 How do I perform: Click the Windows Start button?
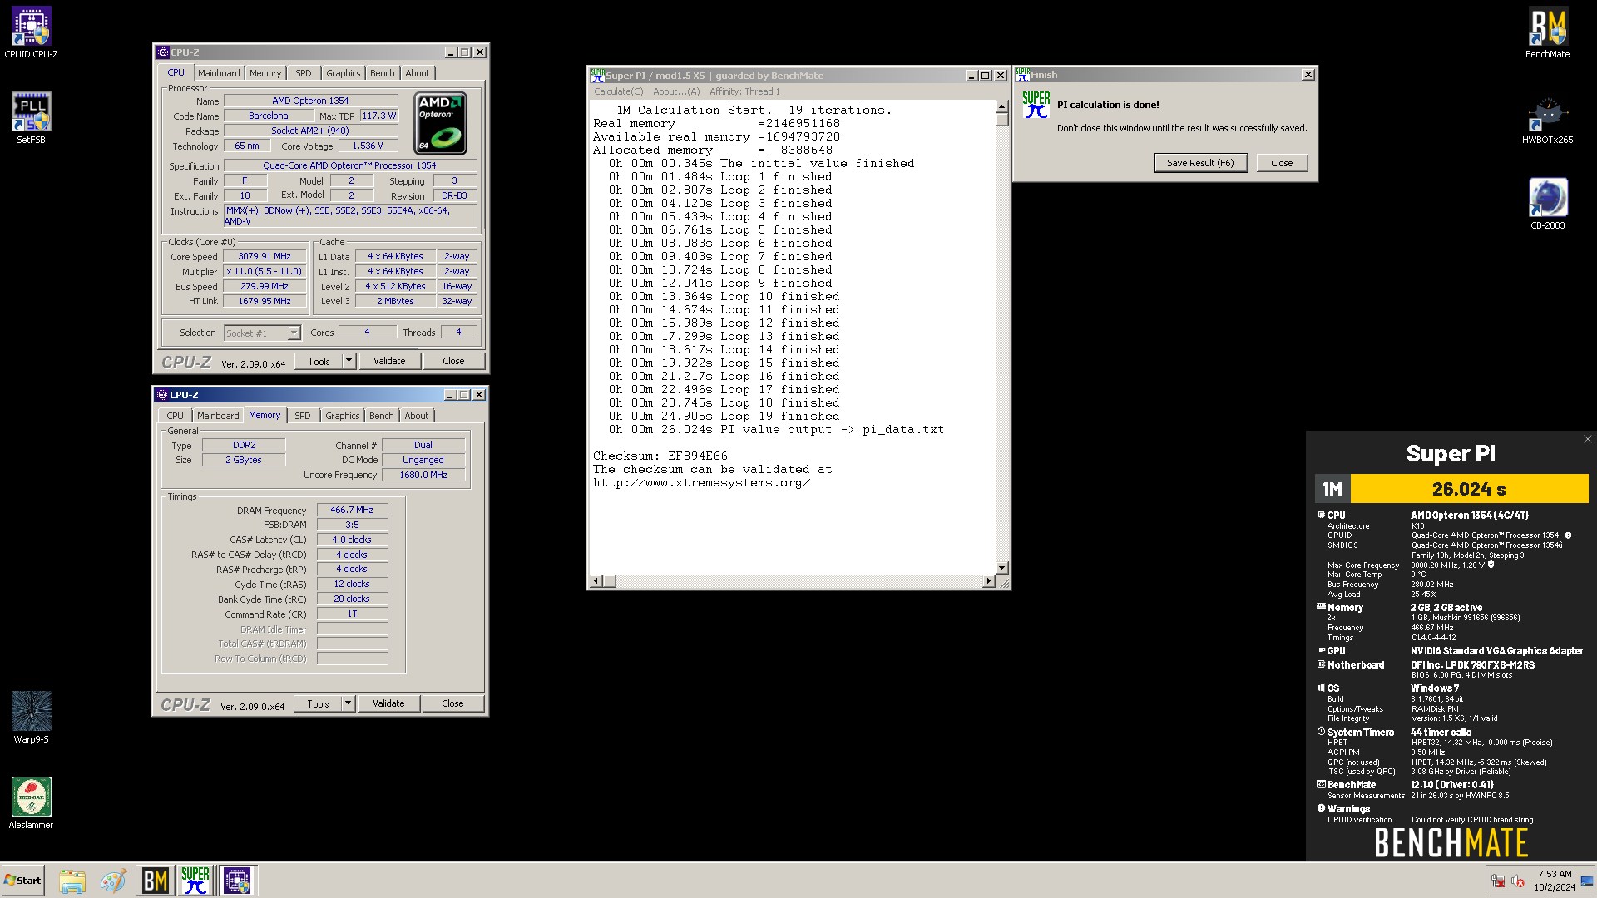pyautogui.click(x=22, y=881)
